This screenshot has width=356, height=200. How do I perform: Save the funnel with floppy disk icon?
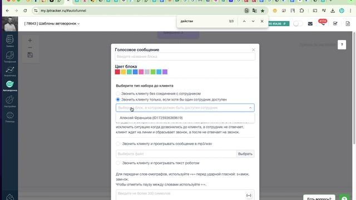[30, 55]
